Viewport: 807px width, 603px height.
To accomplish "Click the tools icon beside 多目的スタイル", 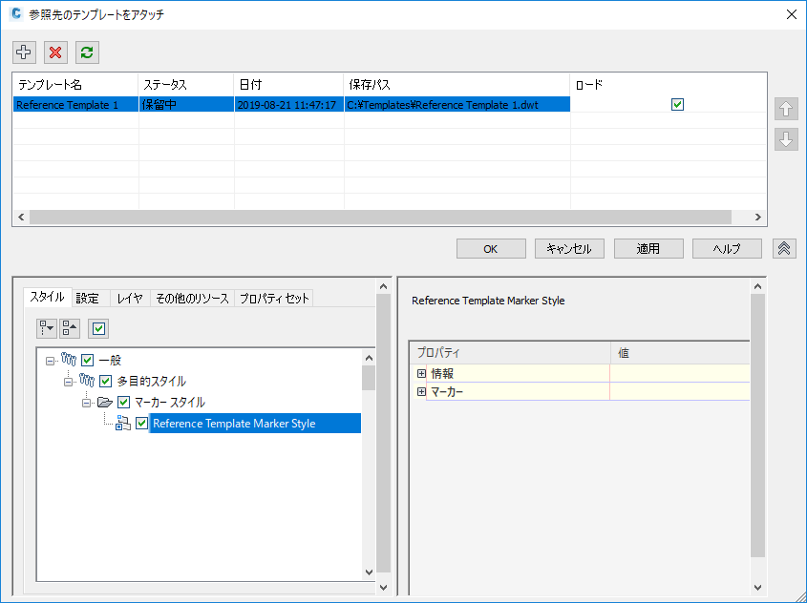I will pos(87,381).
